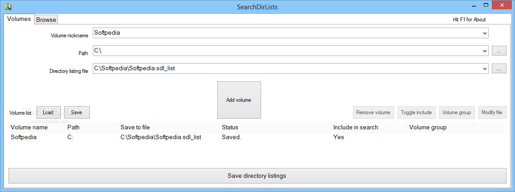Image resolution: width=515 pixels, height=192 pixels.
Task: Sort by Volume name column header
Action: tap(36, 127)
